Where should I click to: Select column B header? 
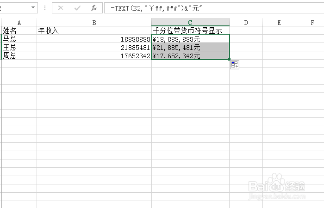(94, 22)
